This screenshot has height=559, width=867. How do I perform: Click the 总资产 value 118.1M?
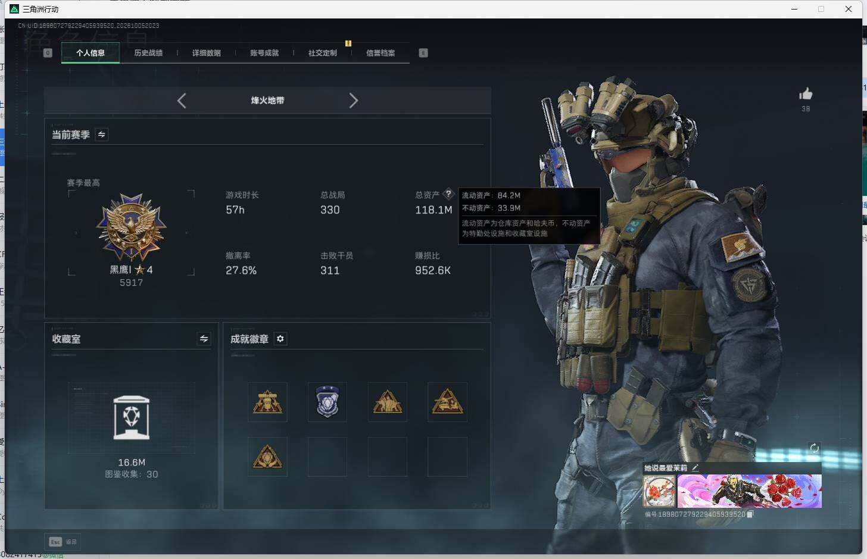pyautogui.click(x=433, y=210)
